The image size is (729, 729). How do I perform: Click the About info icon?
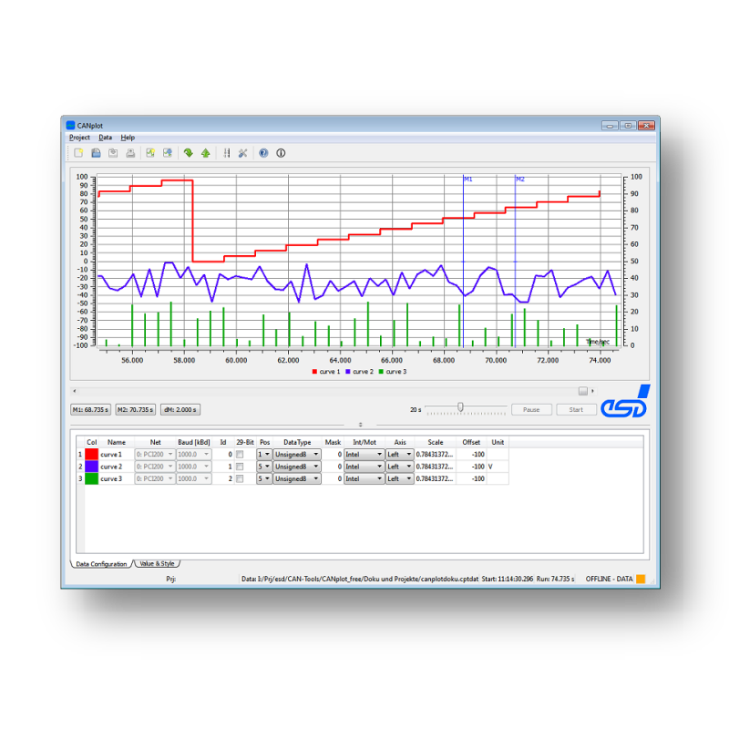281,153
